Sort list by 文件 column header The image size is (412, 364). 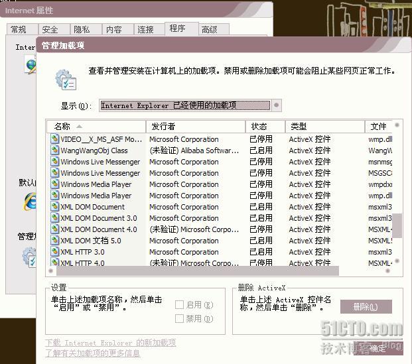click(x=379, y=127)
